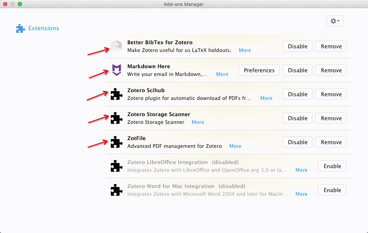Remove the Zotero Scihub extension
Viewport: 368px width, 233px height.
point(331,94)
